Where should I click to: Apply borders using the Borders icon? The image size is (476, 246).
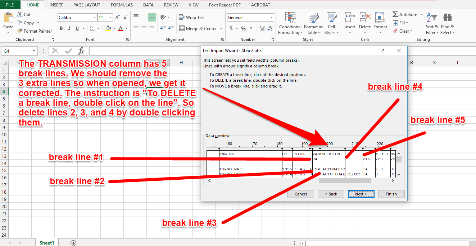[93, 28]
